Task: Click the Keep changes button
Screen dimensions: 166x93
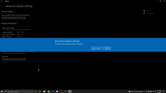Action: point(96,48)
